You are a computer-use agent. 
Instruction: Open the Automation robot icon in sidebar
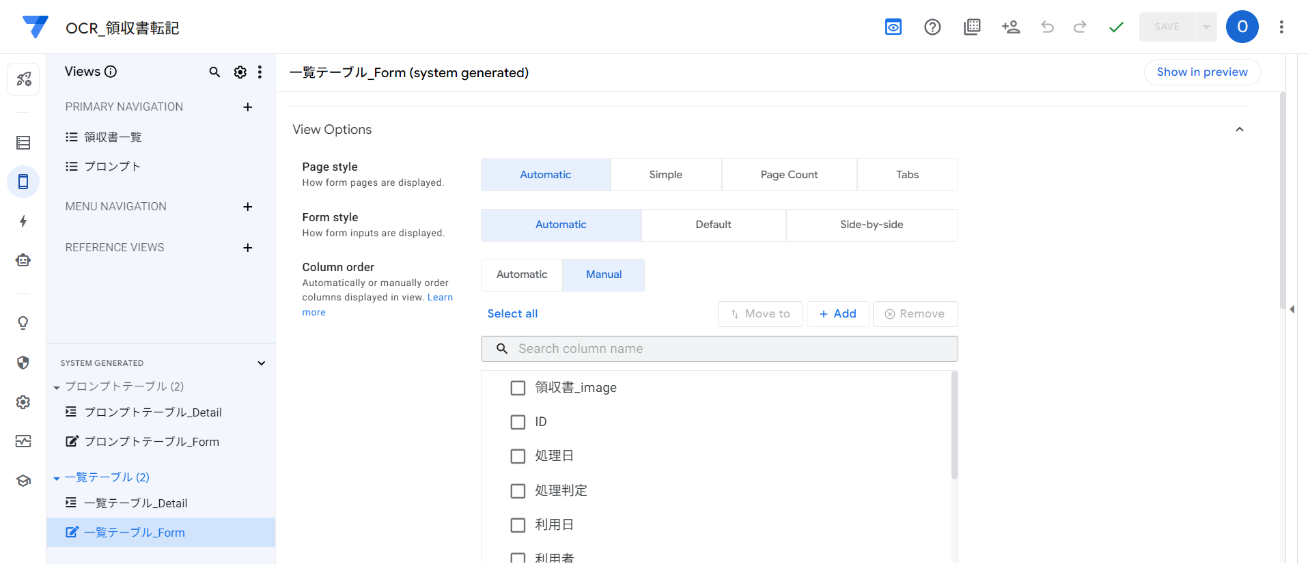tap(23, 260)
